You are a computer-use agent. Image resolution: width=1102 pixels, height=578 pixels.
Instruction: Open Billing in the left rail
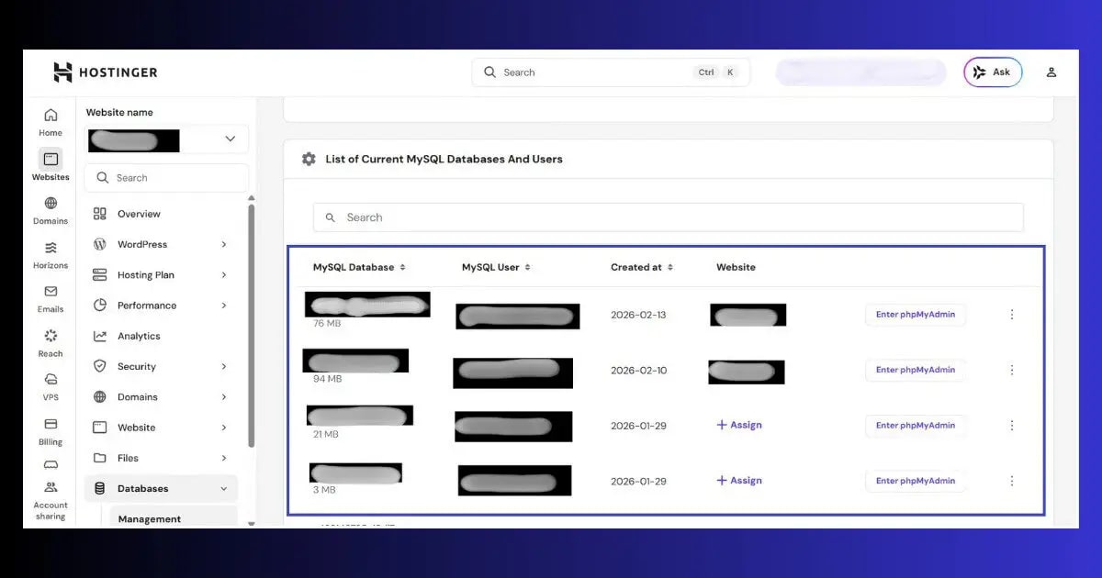point(51,430)
